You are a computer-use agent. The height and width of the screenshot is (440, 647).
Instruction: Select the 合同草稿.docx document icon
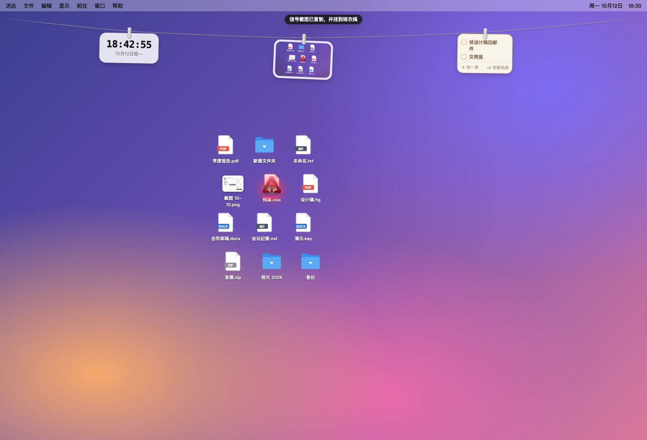click(226, 223)
